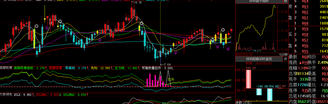The height and width of the screenshot is (104, 328).
Task: Click the yellow 拉升 signal label
Action: click(171, 79)
